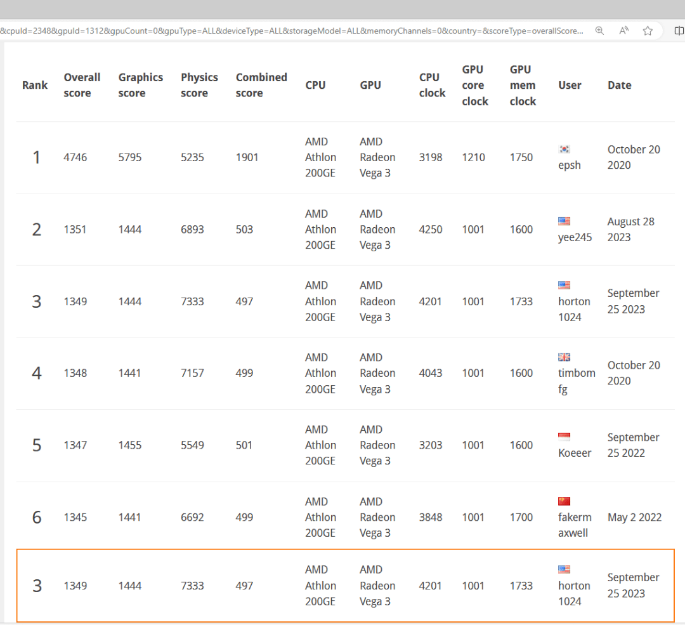Screen dimensions: 685x625
Task: Click AMD Athlon 200GE in epsh's row
Action: [x=320, y=157]
